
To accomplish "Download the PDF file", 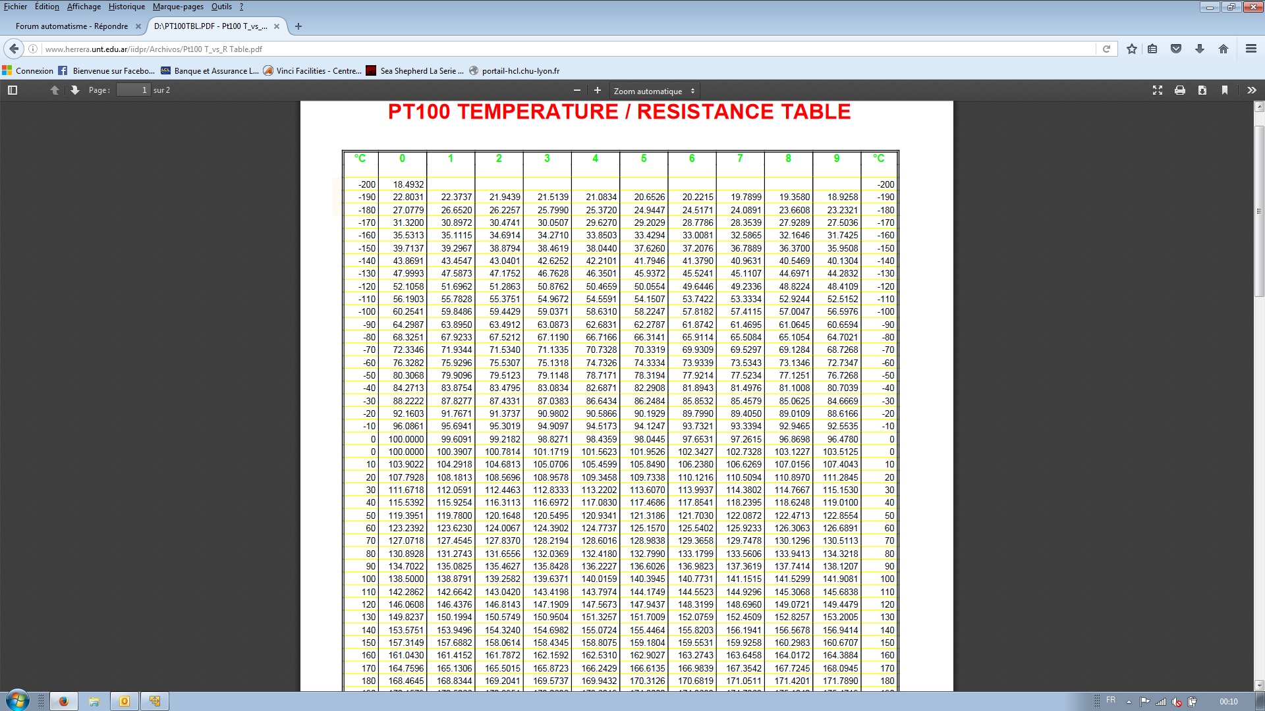I will coord(1202,90).
